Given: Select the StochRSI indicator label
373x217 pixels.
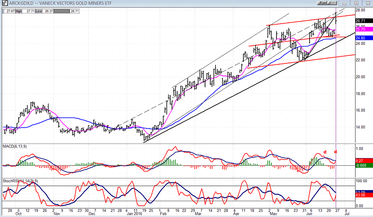Looking at the screenshot, I should 15,179.
